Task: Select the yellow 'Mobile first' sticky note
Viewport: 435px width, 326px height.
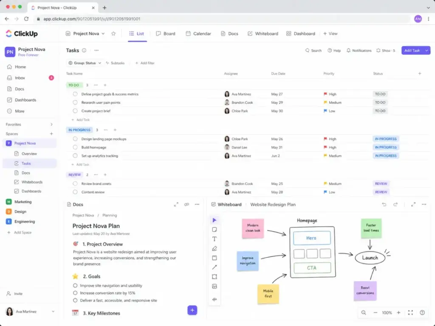Action: click(x=268, y=294)
